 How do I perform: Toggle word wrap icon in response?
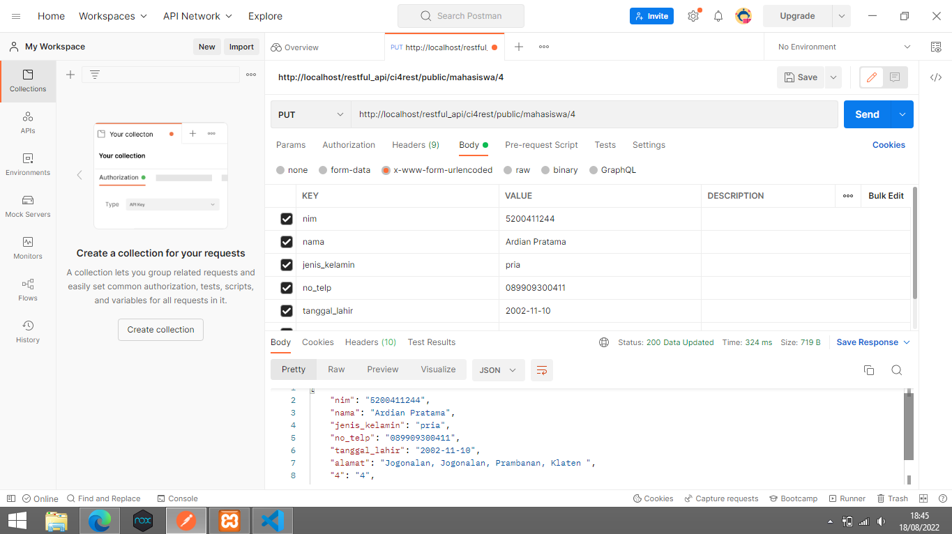click(x=542, y=370)
